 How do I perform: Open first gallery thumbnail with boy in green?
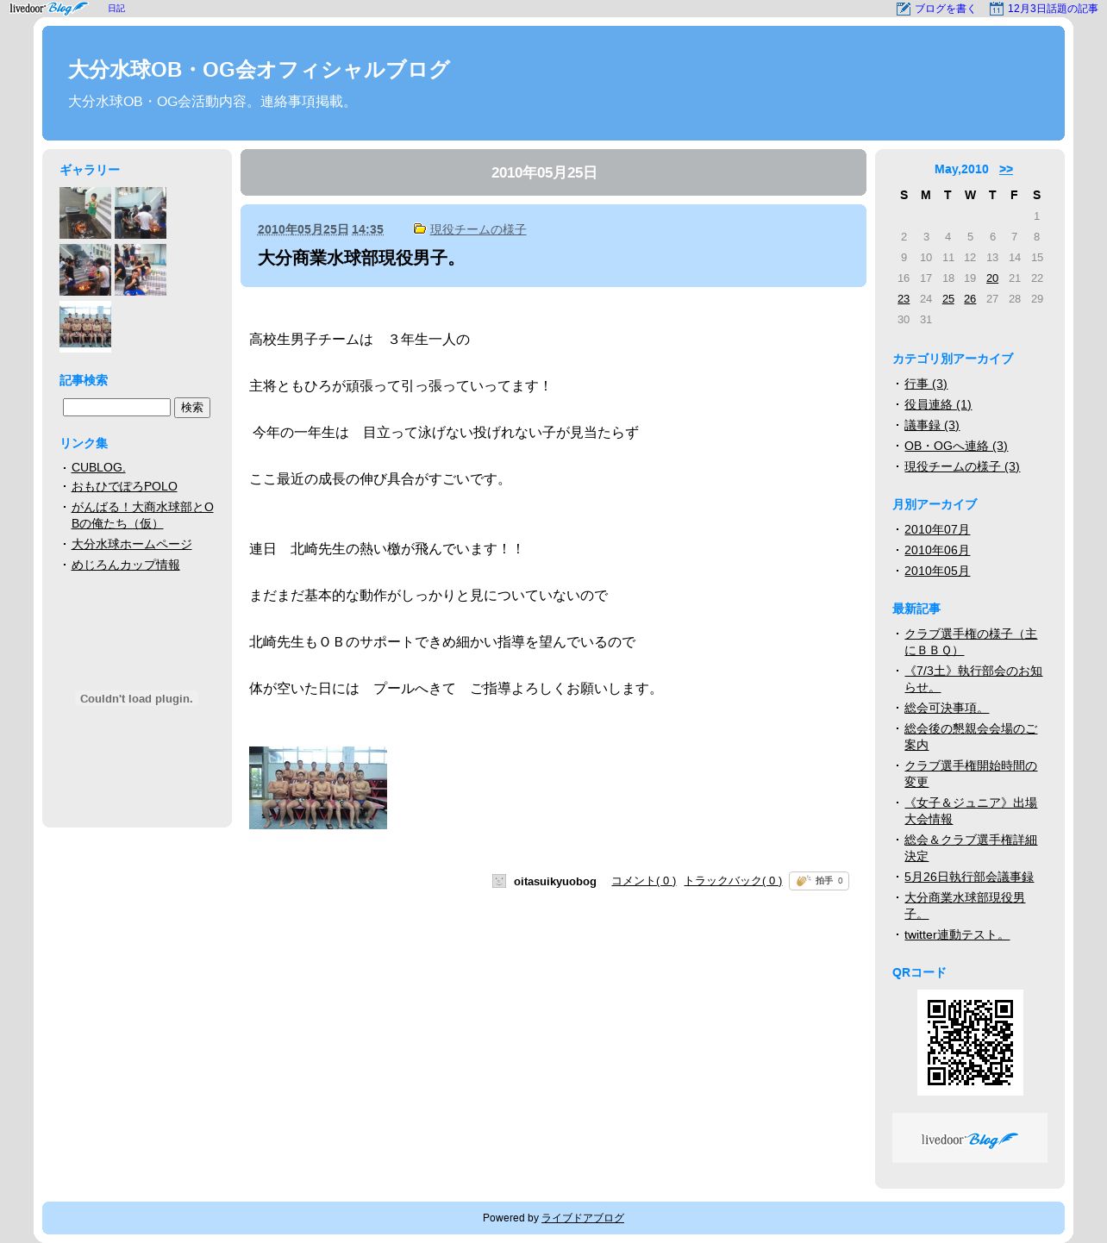(85, 213)
